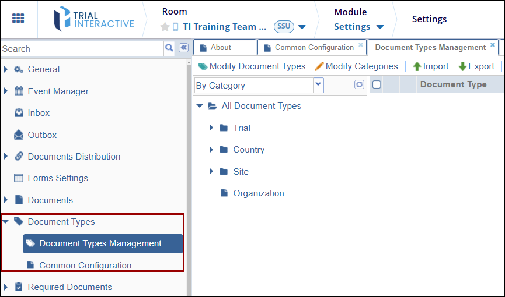Expand the Trial folder node
Image resolution: width=505 pixels, height=297 pixels.
tap(211, 128)
